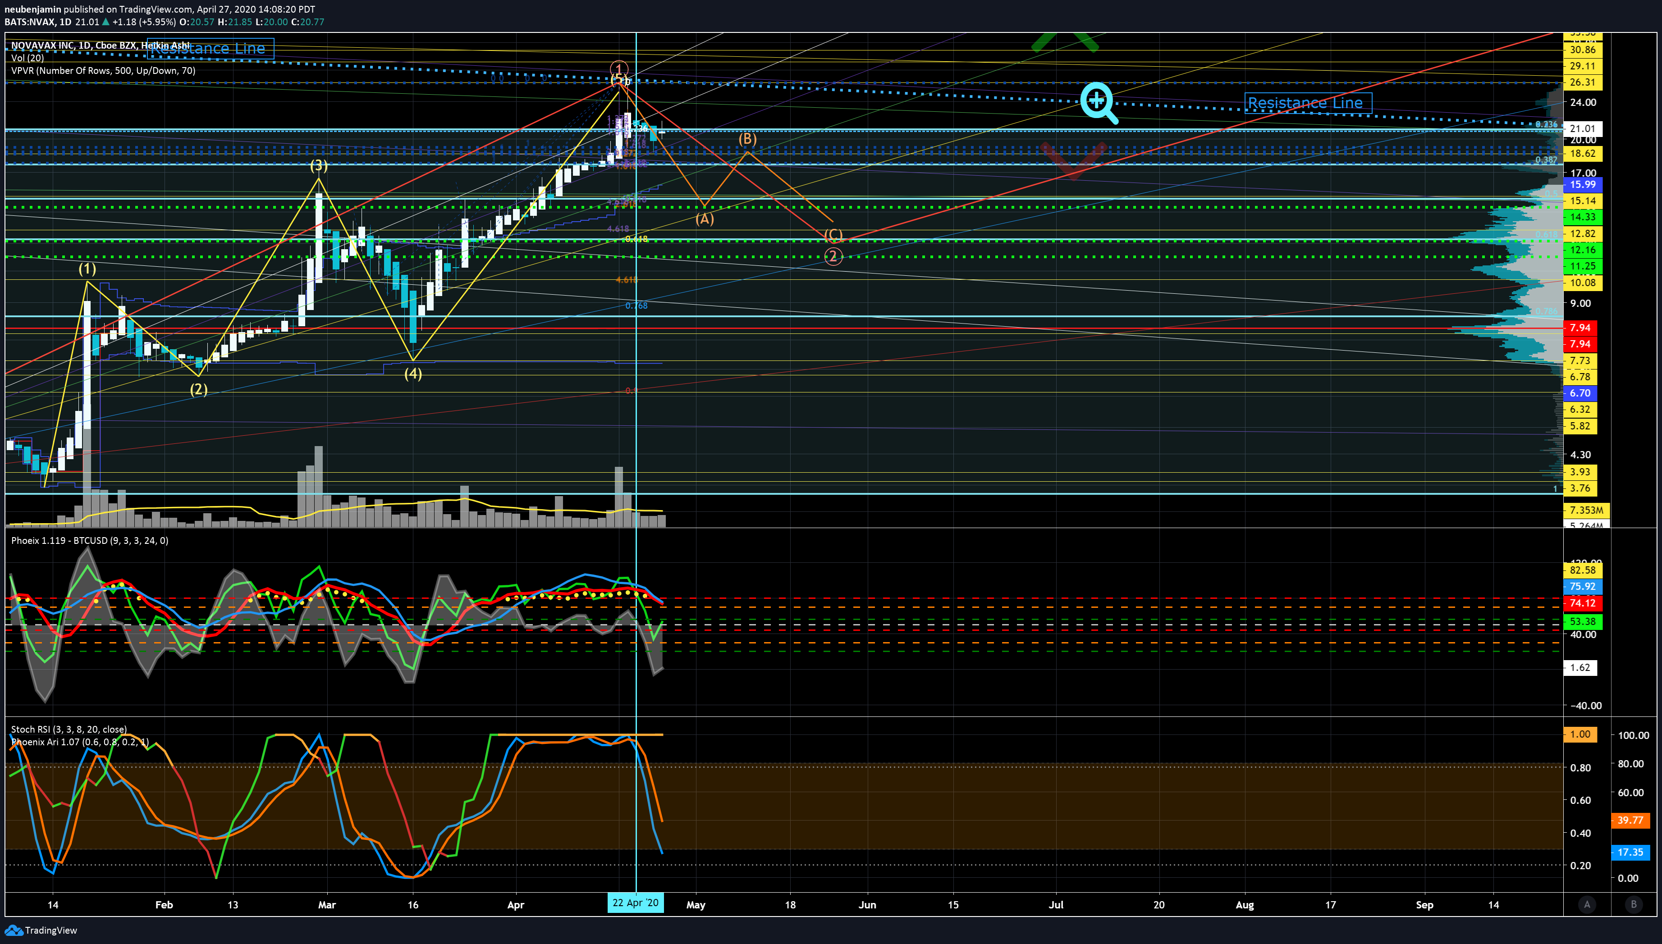This screenshot has height=944, width=1662.
Task: Click the green 12.16 price tag
Action: 1582,250
